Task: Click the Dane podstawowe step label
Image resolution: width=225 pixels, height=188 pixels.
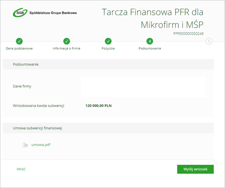Action: coord(19,48)
